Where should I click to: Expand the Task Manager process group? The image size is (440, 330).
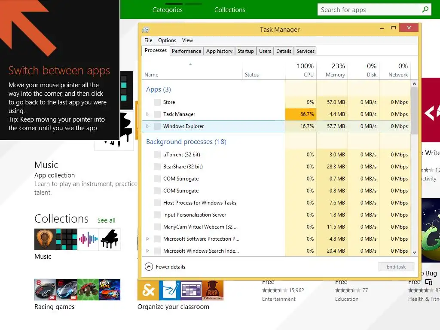[148, 114]
